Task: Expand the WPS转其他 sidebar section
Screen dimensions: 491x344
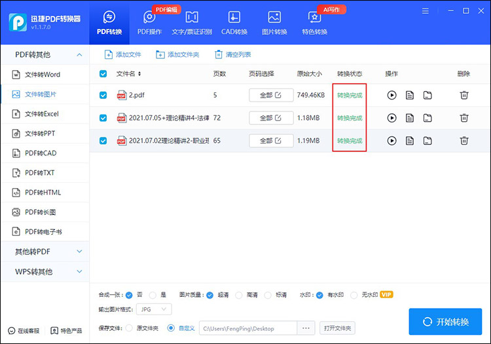Action: pyautogui.click(x=45, y=272)
